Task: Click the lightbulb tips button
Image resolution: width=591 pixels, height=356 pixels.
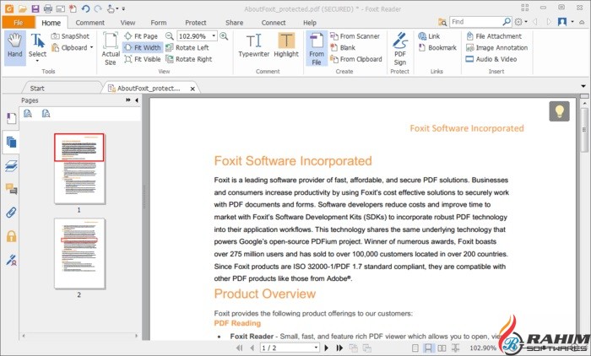Action: (559, 111)
